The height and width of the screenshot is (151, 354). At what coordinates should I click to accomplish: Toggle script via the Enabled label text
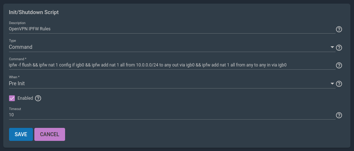click(x=25, y=98)
